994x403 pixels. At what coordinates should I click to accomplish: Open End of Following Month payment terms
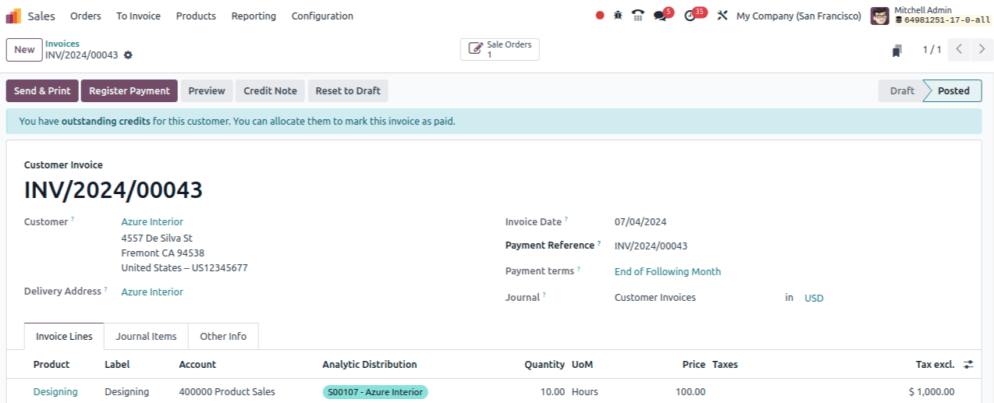(668, 272)
